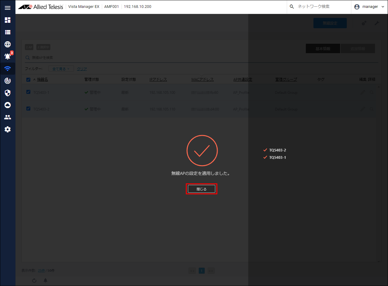Viewport: 388px width, 286px height.
Task: Open the globe network map icon
Action: pyautogui.click(x=8, y=44)
